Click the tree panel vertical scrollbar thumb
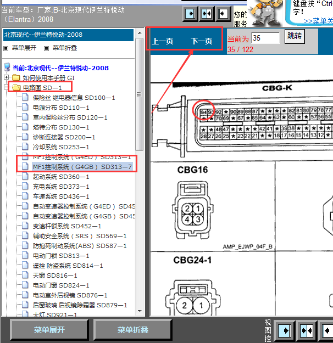333x343 pixels. 140,94
